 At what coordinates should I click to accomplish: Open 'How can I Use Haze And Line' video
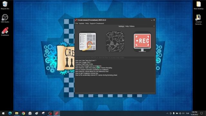pyautogui.click(x=86, y=61)
